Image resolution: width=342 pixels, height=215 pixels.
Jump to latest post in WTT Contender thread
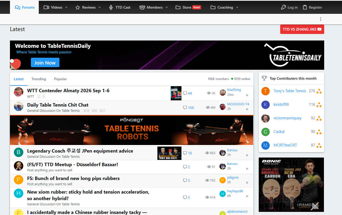pos(247,95)
